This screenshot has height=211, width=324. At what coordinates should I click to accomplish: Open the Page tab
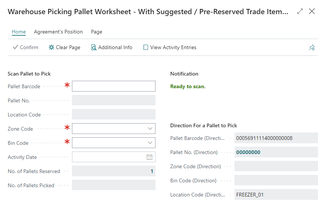click(x=97, y=32)
